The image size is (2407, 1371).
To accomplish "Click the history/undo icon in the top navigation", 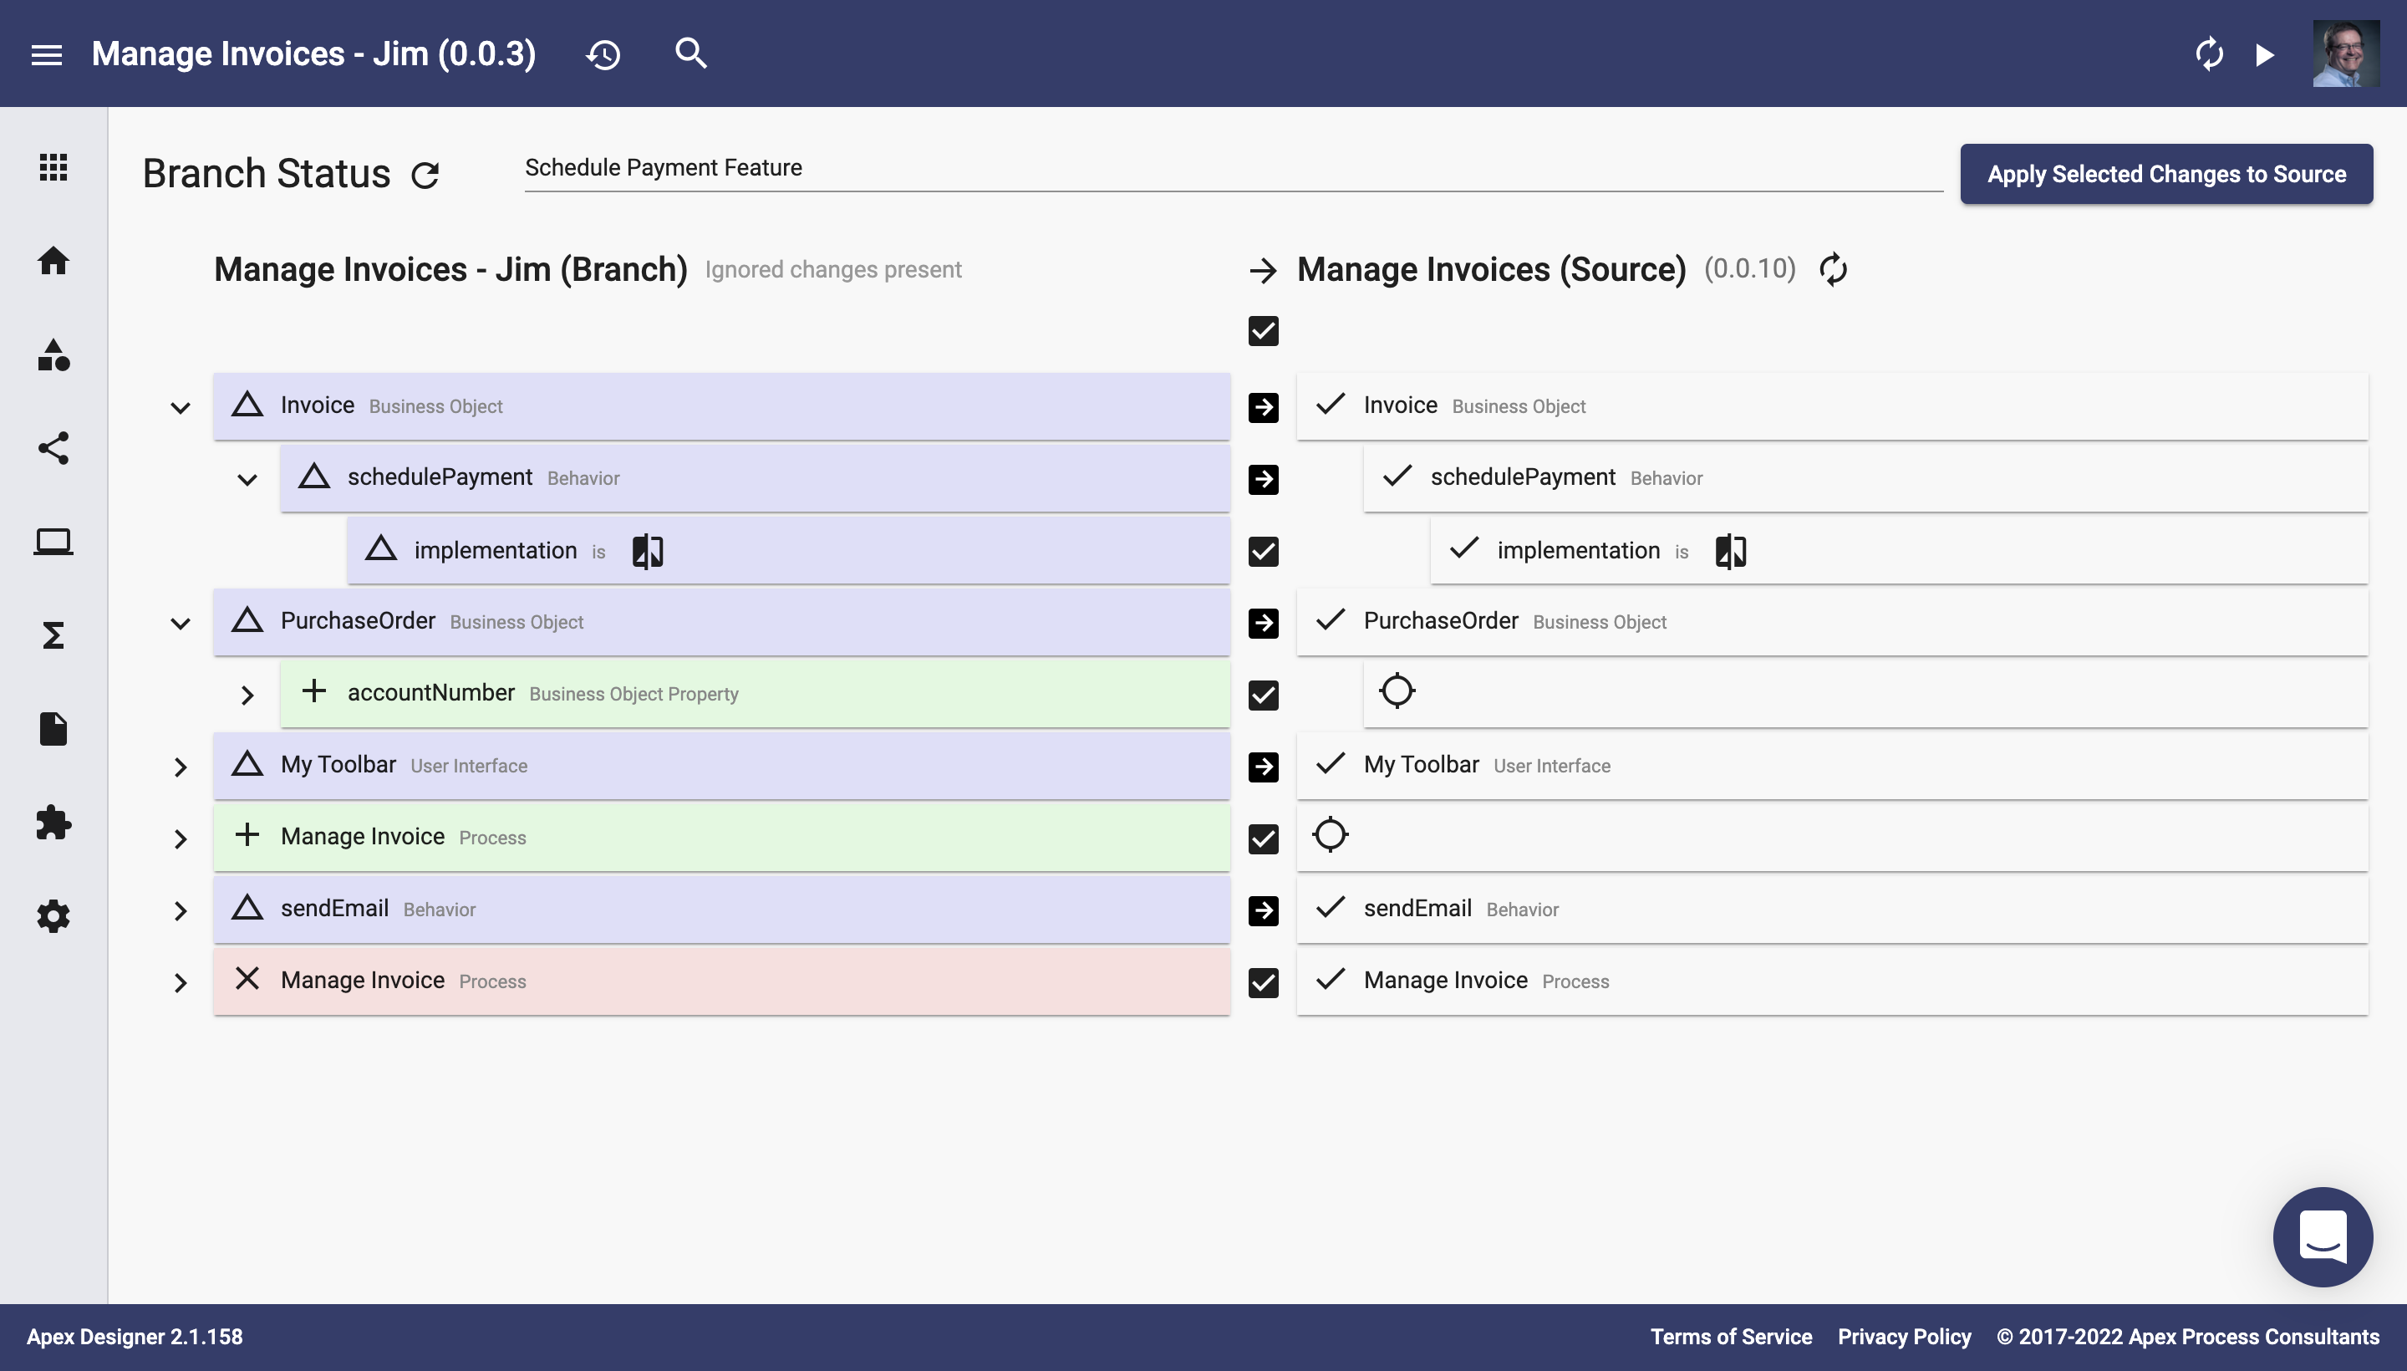I will [603, 53].
